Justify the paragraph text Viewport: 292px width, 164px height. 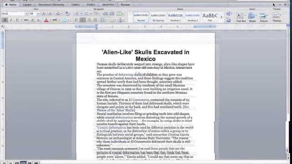(x=95, y=20)
